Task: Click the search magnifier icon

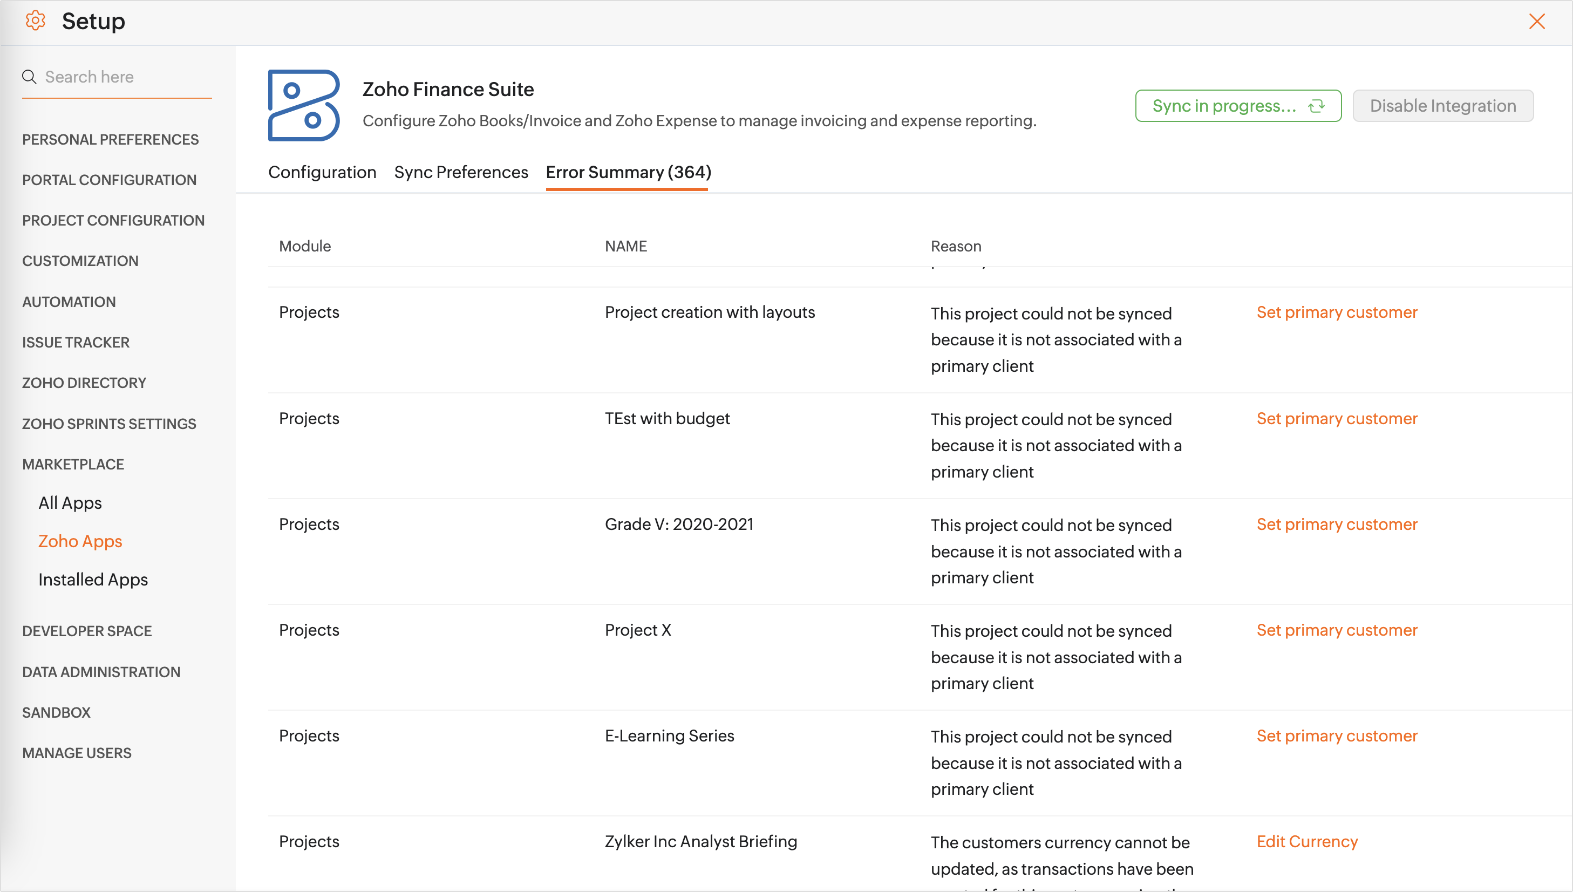Action: [29, 77]
